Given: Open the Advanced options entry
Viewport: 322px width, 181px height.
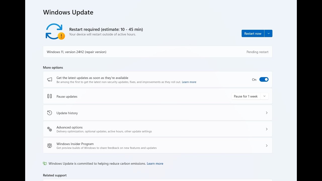Looking at the screenshot, I should click(69, 127).
